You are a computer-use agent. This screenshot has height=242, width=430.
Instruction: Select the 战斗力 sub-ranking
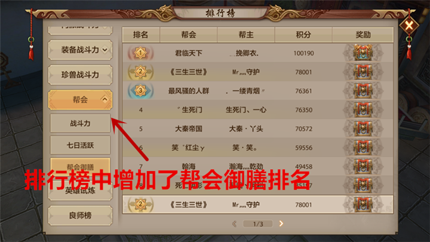point(80,123)
